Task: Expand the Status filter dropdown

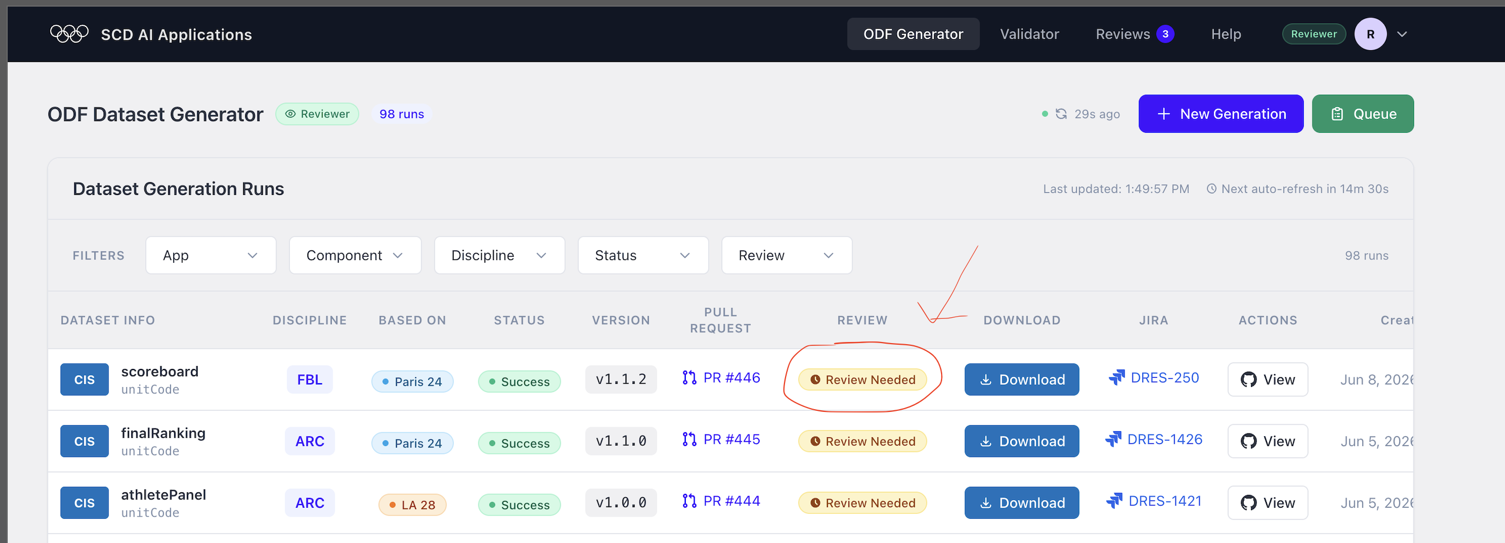Action: click(643, 255)
